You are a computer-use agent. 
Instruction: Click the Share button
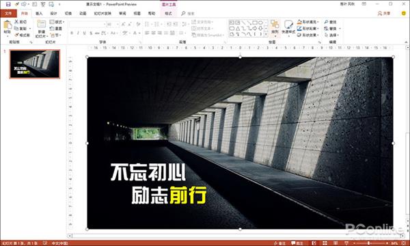click(384, 14)
